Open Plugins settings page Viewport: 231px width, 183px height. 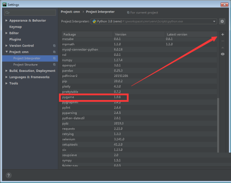tap(15, 39)
